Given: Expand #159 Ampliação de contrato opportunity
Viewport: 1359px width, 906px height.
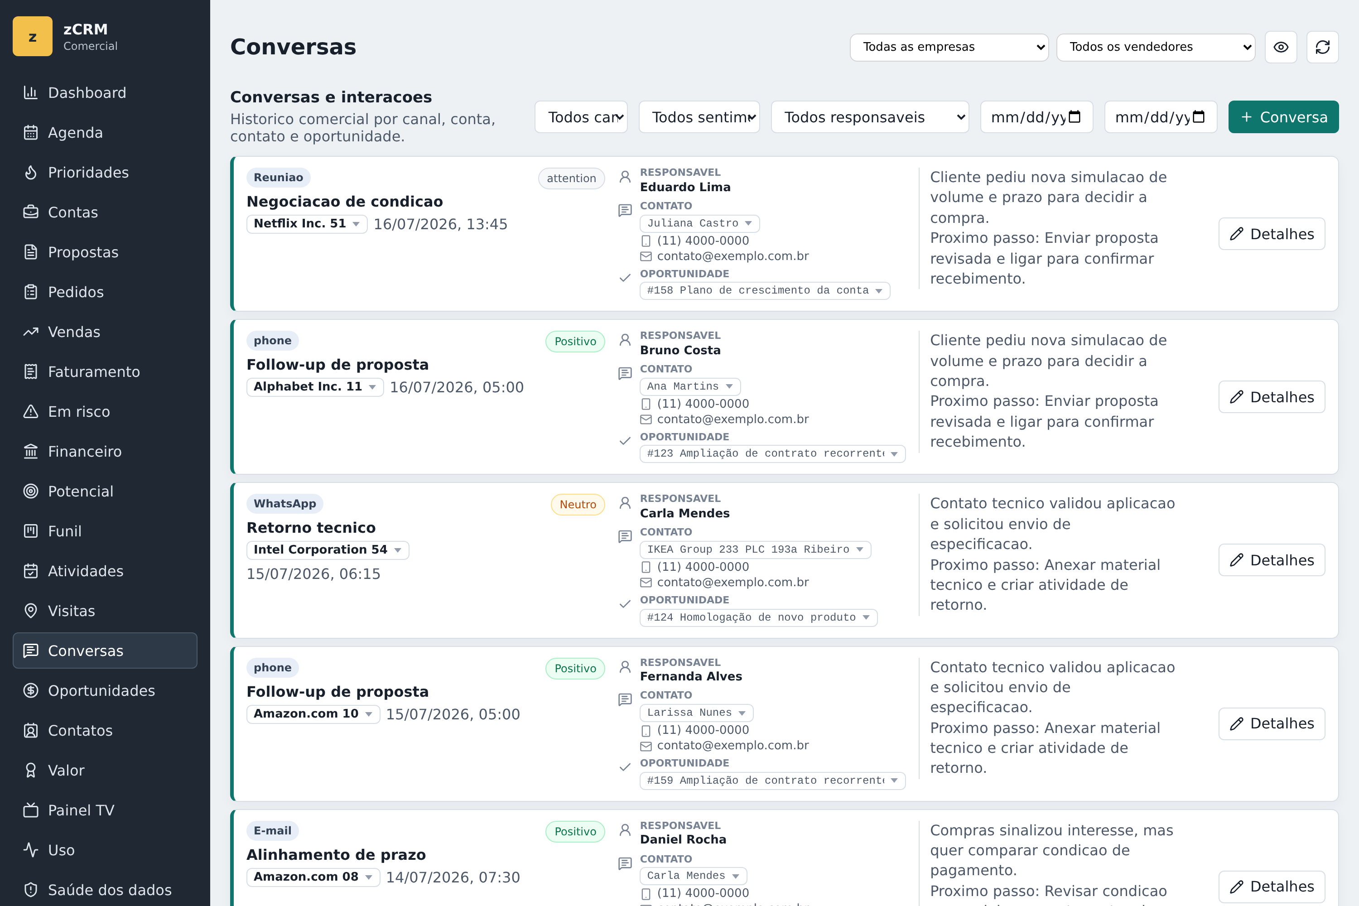Looking at the screenshot, I should click(772, 781).
